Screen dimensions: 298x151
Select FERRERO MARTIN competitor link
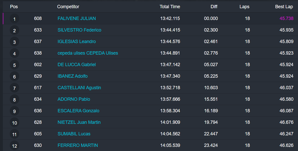click(x=78, y=145)
